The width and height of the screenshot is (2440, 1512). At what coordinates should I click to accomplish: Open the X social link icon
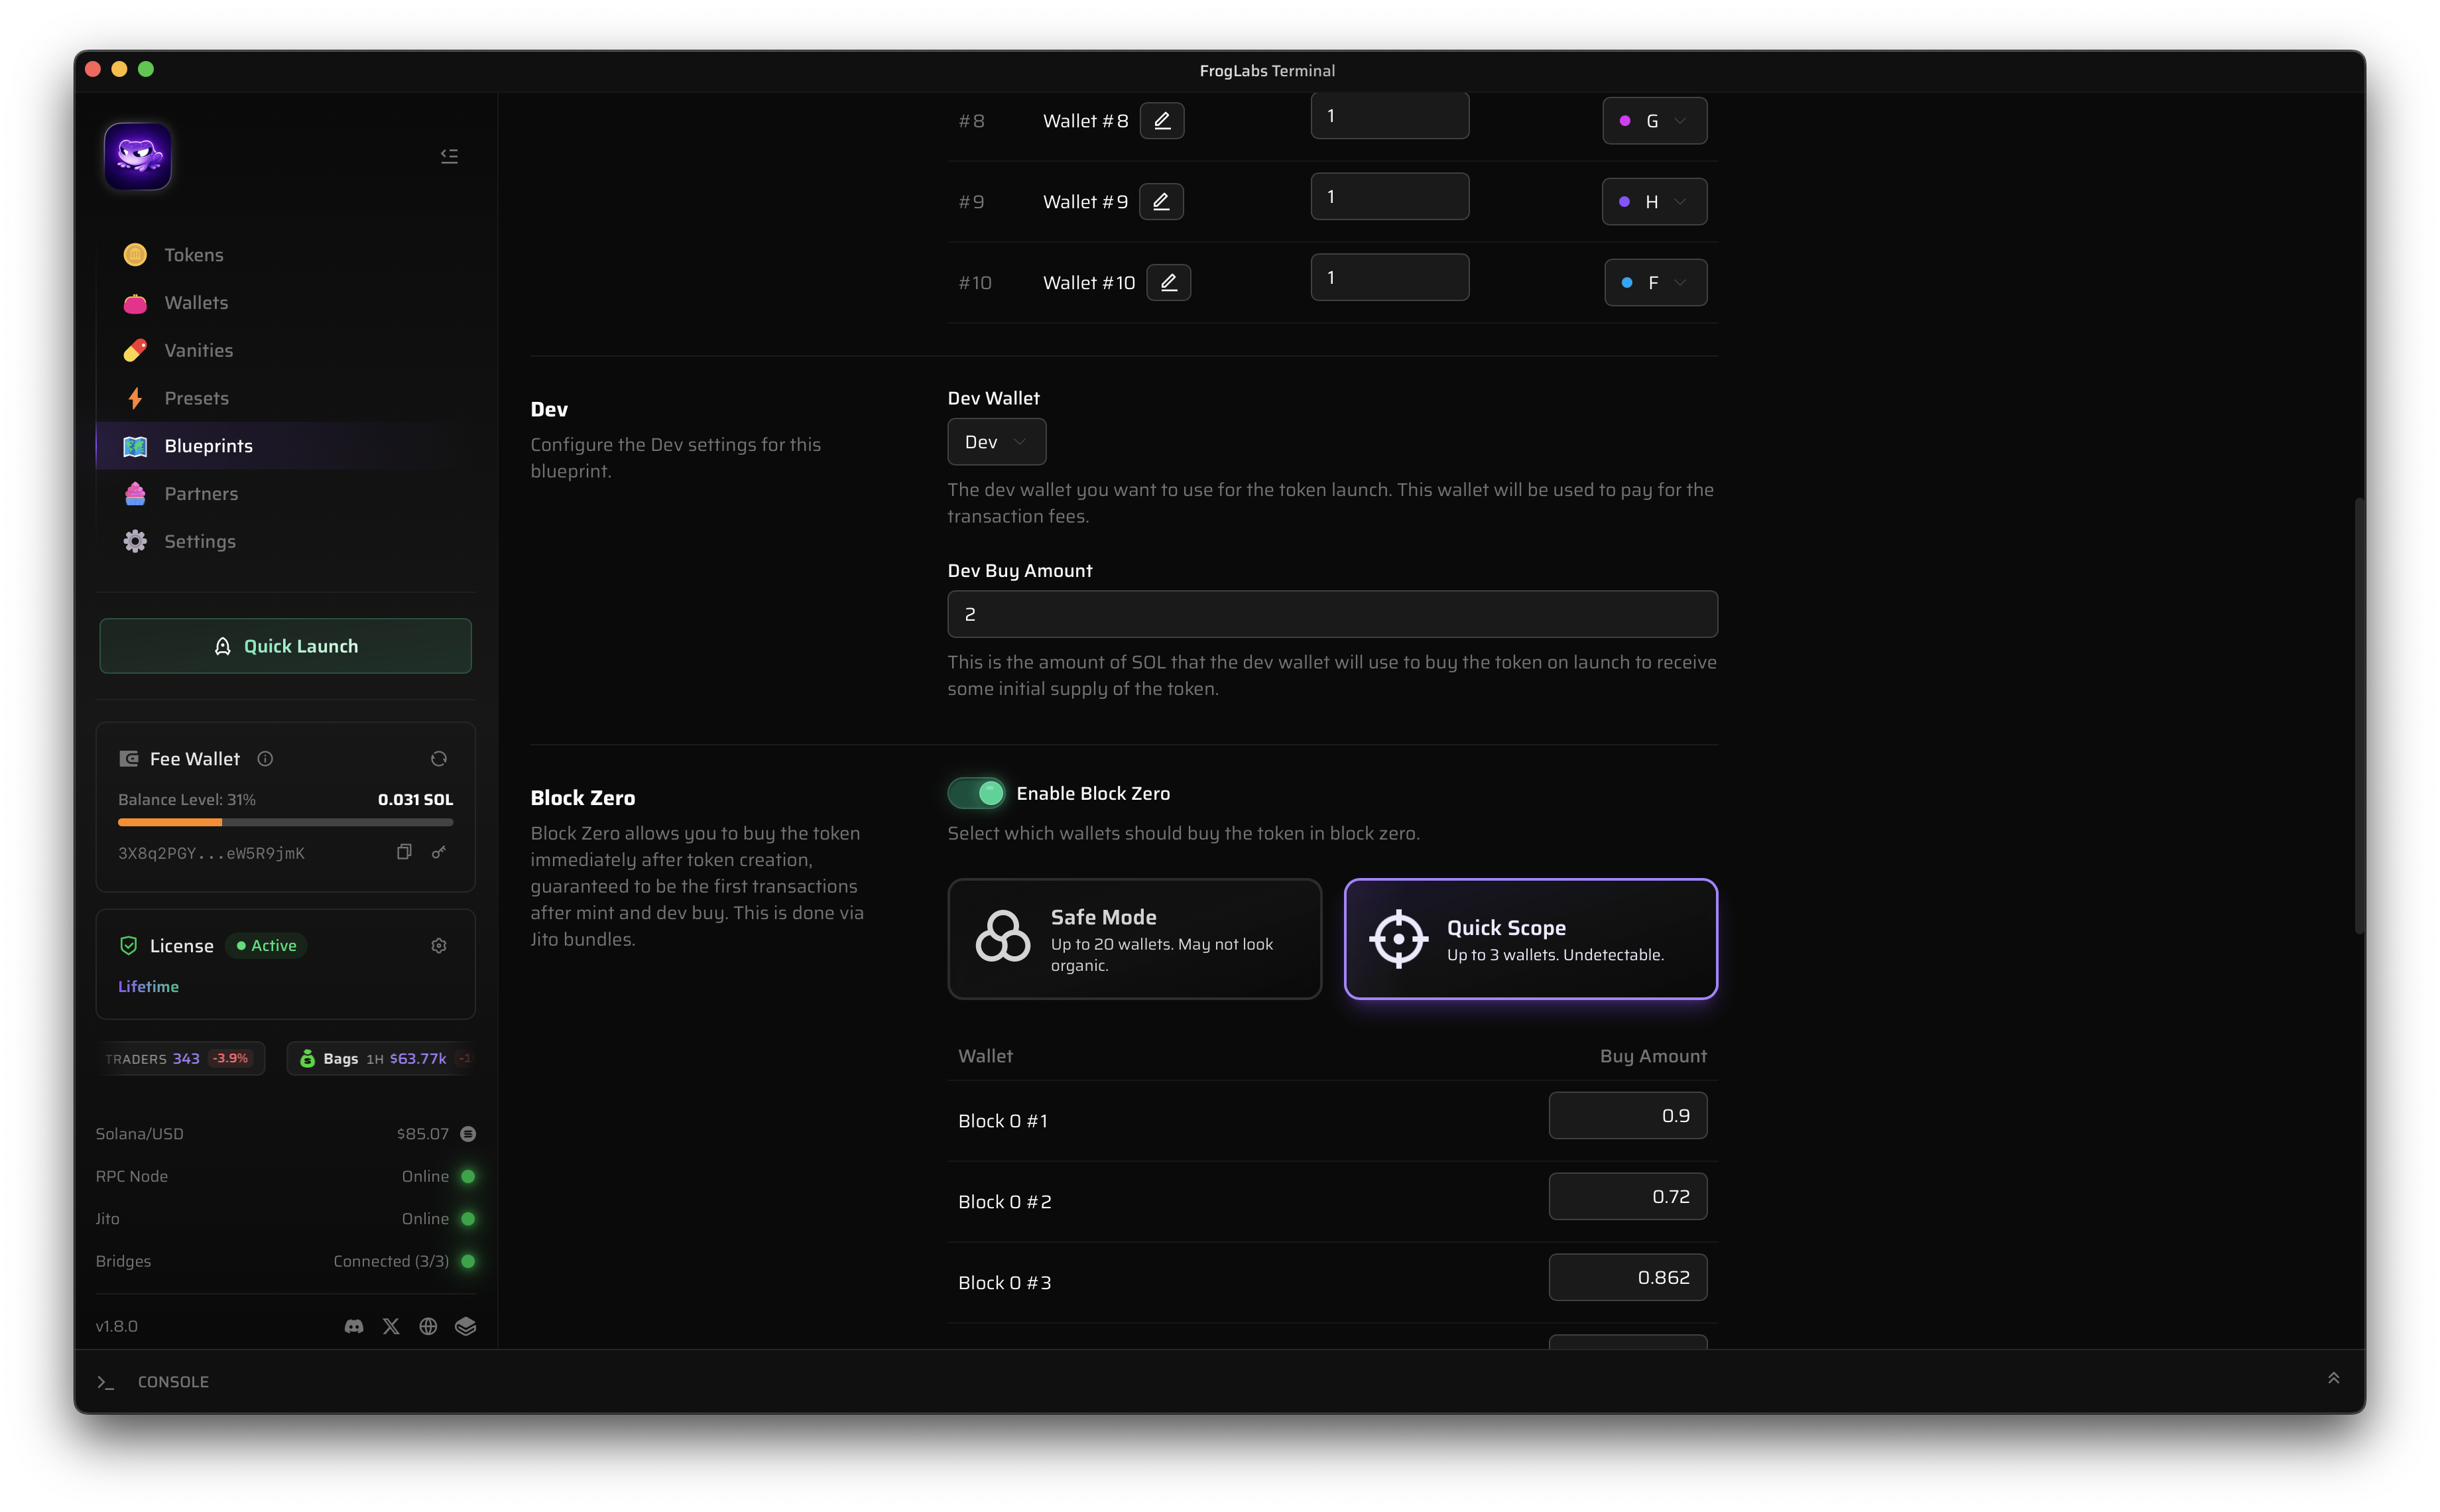pyautogui.click(x=391, y=1326)
